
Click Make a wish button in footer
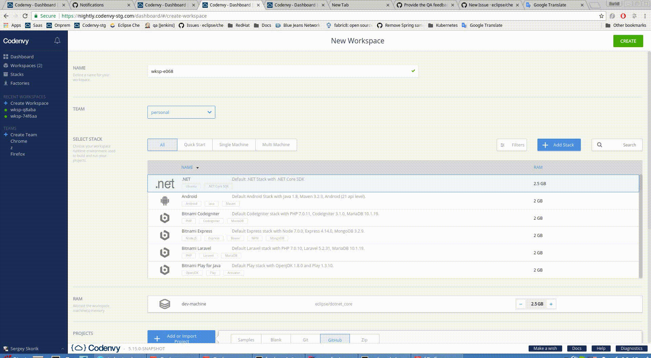(x=545, y=349)
